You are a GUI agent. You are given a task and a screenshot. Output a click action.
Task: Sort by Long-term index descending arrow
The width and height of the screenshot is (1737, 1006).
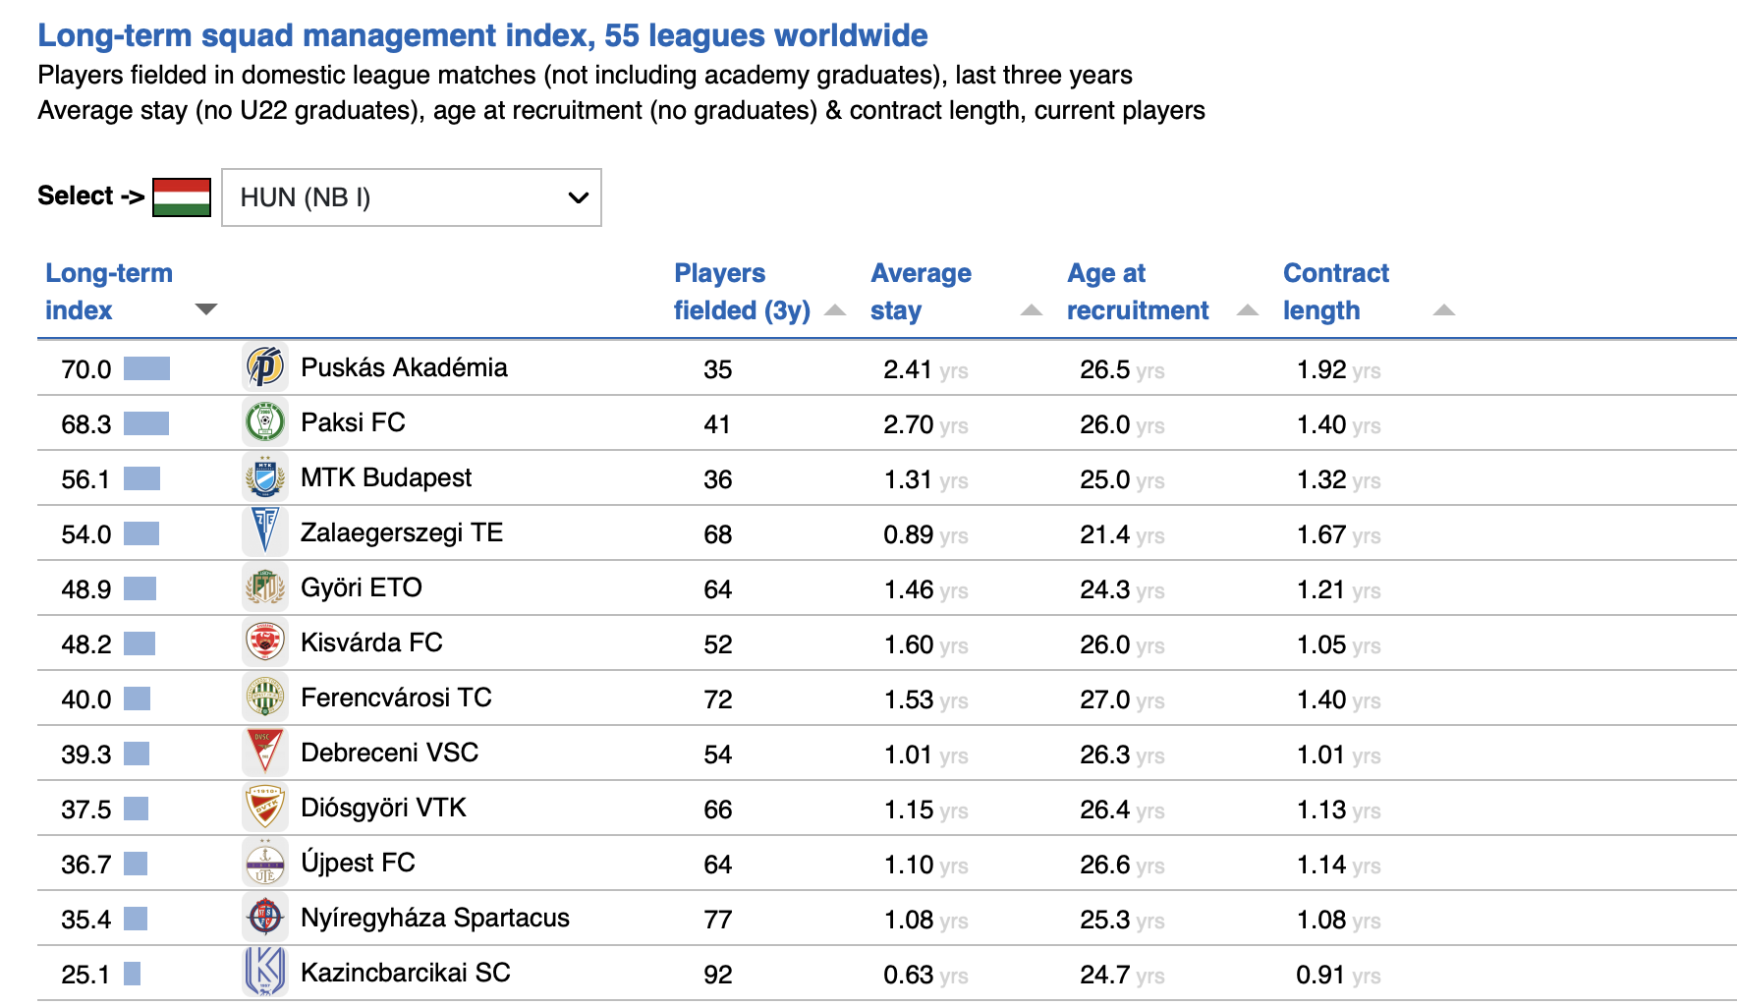[205, 309]
